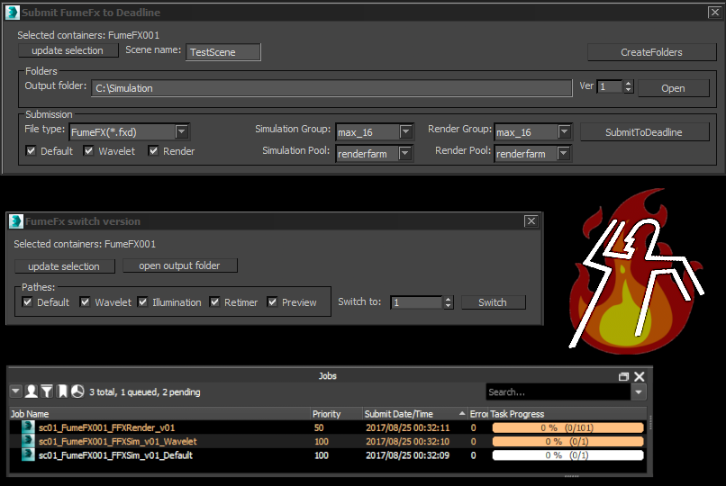Disable the Illumination checkbox
Viewport: 726px width, 486px height.
click(x=142, y=302)
